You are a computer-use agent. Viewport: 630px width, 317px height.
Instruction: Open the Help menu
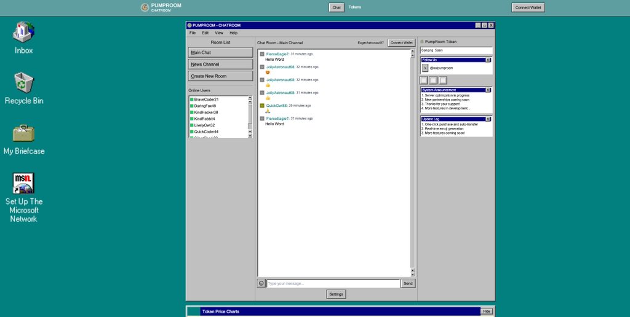233,33
